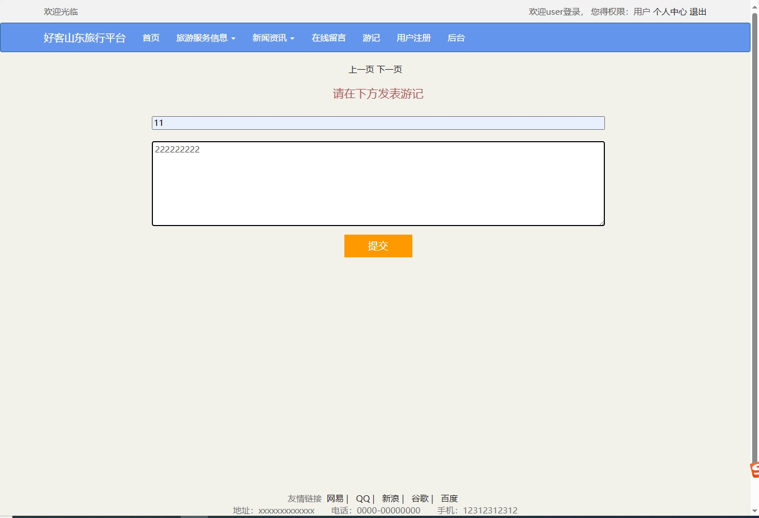Click the textarea resize grip corner

pyautogui.click(x=602, y=223)
